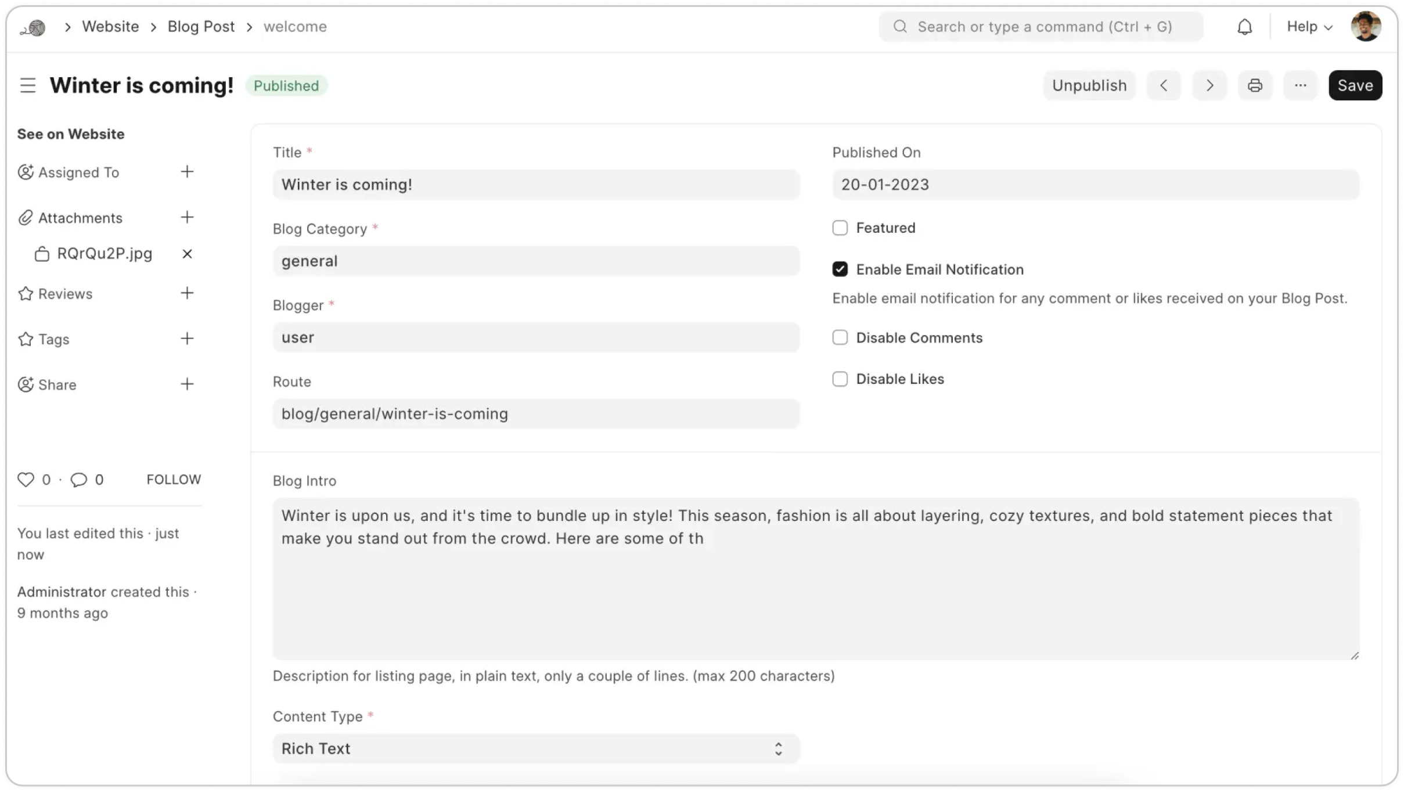Go to Blog Post breadcrumb
This screenshot has width=1404, height=792.
pos(201,27)
